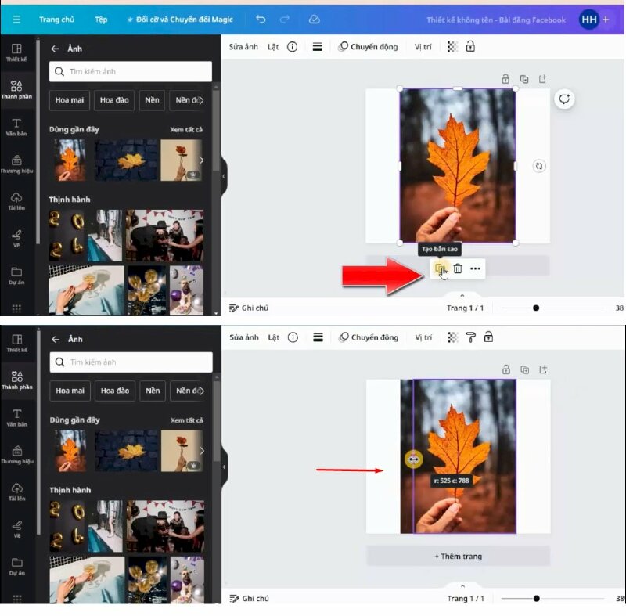Click the trash icon to delete image
Image resolution: width=626 pixels, height=616 pixels.
[x=458, y=268]
